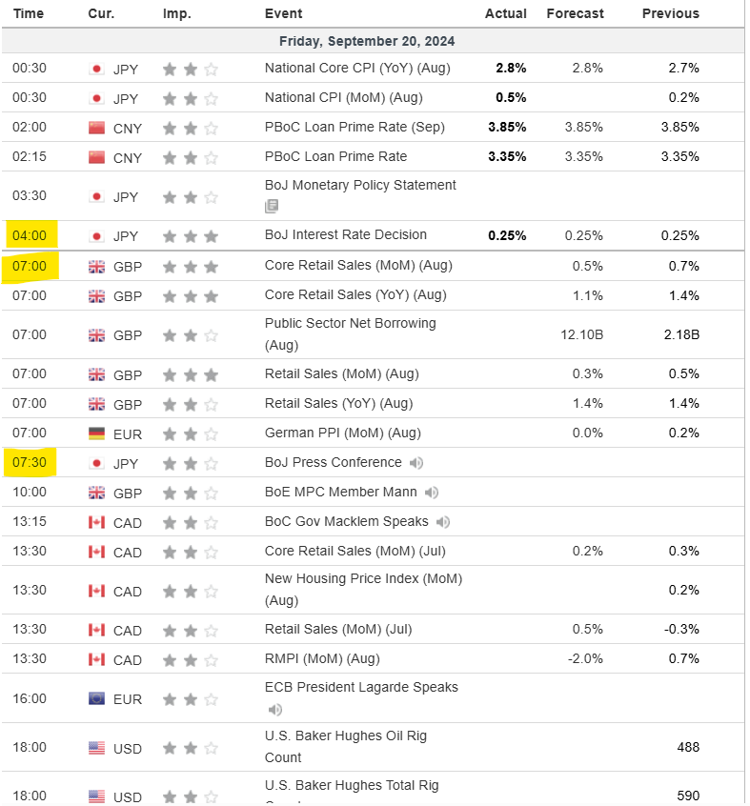The height and width of the screenshot is (806, 750).
Task: Click the German flag in the German PPI row
Action: [96, 433]
